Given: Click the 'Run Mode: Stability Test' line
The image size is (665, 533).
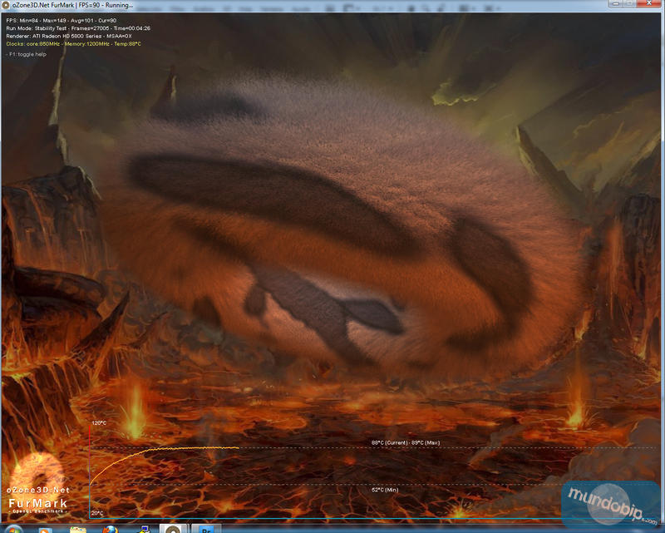Looking at the screenshot, I should [78, 28].
